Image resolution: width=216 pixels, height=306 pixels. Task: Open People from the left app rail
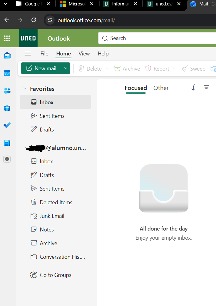[7, 91]
